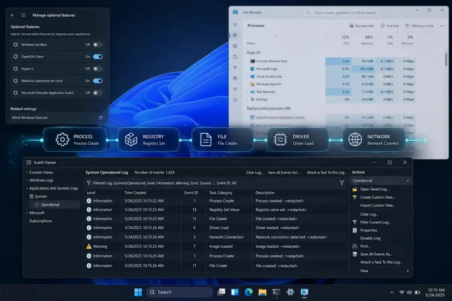Click taskbar Search box

pos(180,292)
